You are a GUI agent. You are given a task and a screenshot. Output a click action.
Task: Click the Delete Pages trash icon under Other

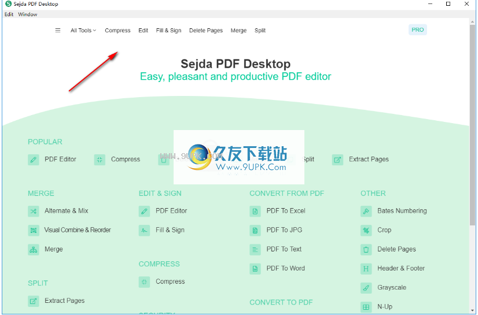click(366, 249)
